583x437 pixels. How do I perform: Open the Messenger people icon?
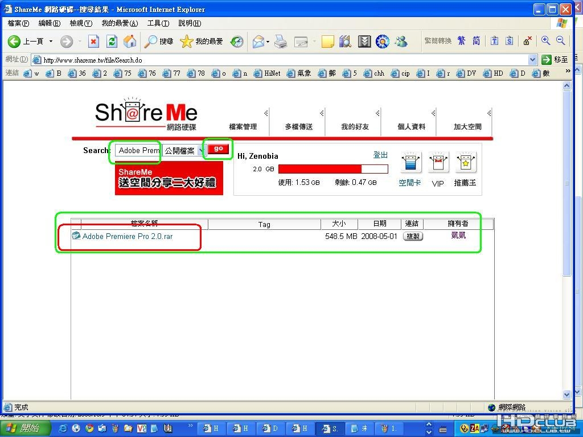pyautogui.click(x=401, y=41)
